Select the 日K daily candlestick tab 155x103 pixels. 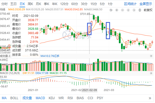click(22, 4)
